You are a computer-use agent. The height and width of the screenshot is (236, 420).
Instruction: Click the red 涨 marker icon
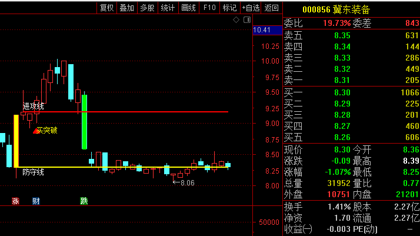(15, 201)
